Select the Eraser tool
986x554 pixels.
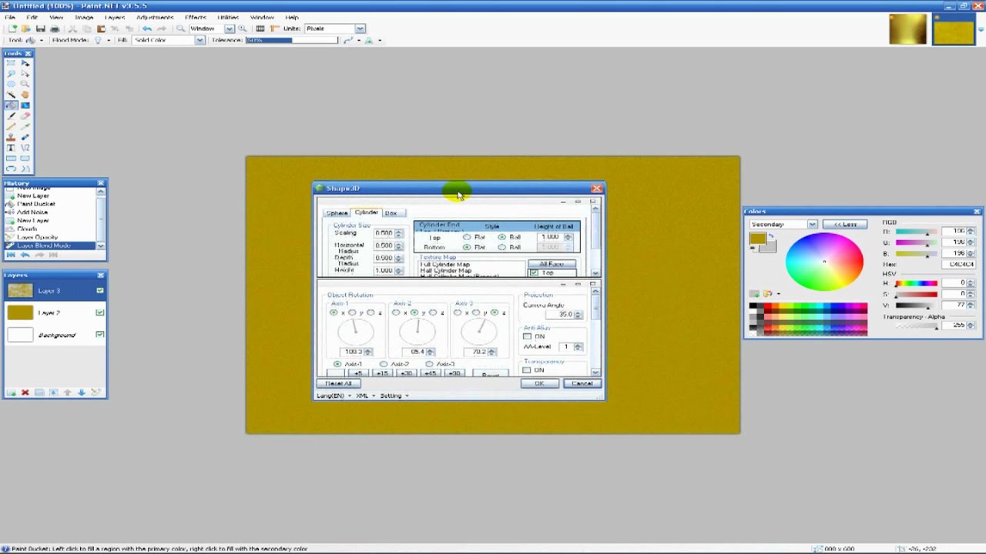point(25,116)
